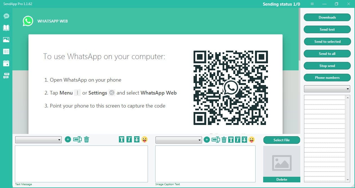Open the calendar scheduler sidebar icon
The height and width of the screenshot is (188, 355).
coord(6,63)
